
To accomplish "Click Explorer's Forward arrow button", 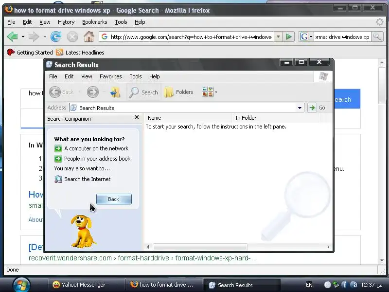I will pyautogui.click(x=93, y=92).
